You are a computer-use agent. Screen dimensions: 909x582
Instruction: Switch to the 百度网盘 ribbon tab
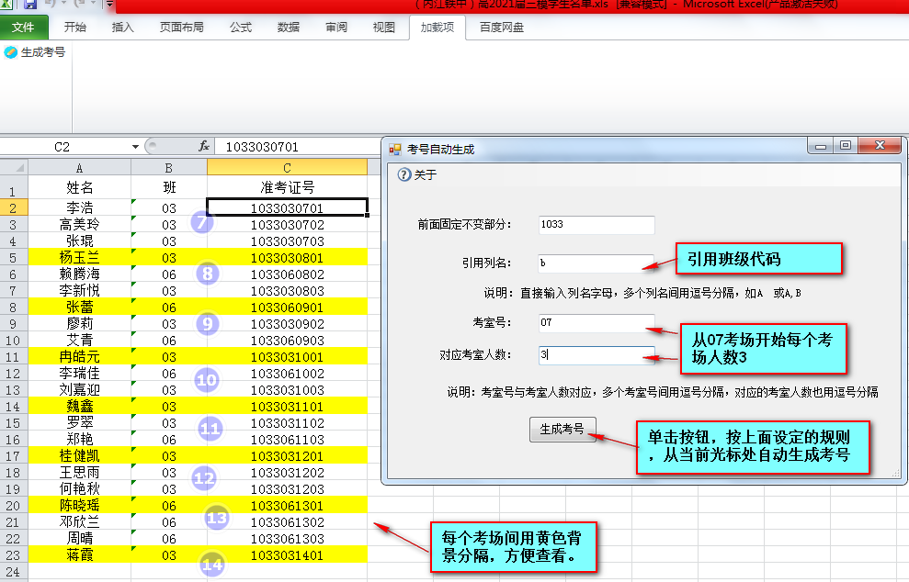[502, 28]
